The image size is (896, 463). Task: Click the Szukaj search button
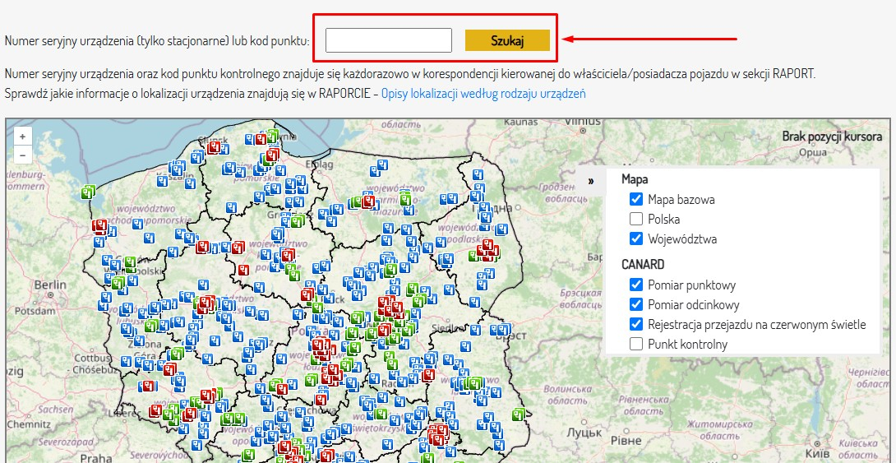pos(507,40)
